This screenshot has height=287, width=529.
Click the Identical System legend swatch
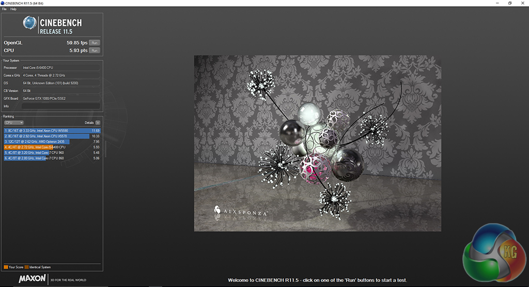(x=27, y=267)
